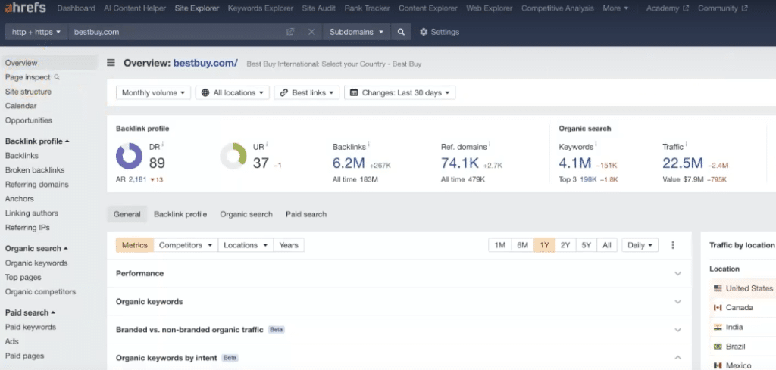This screenshot has width=776, height=370.
Task: Click the United States flag icon
Action: coord(718,288)
